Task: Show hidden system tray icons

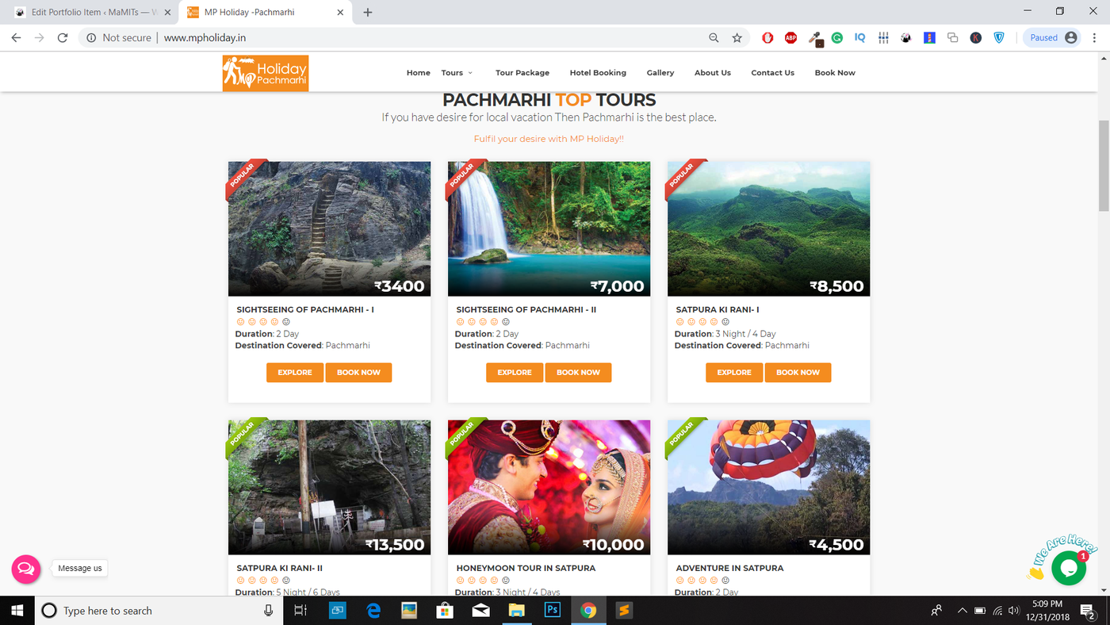Action: click(963, 611)
